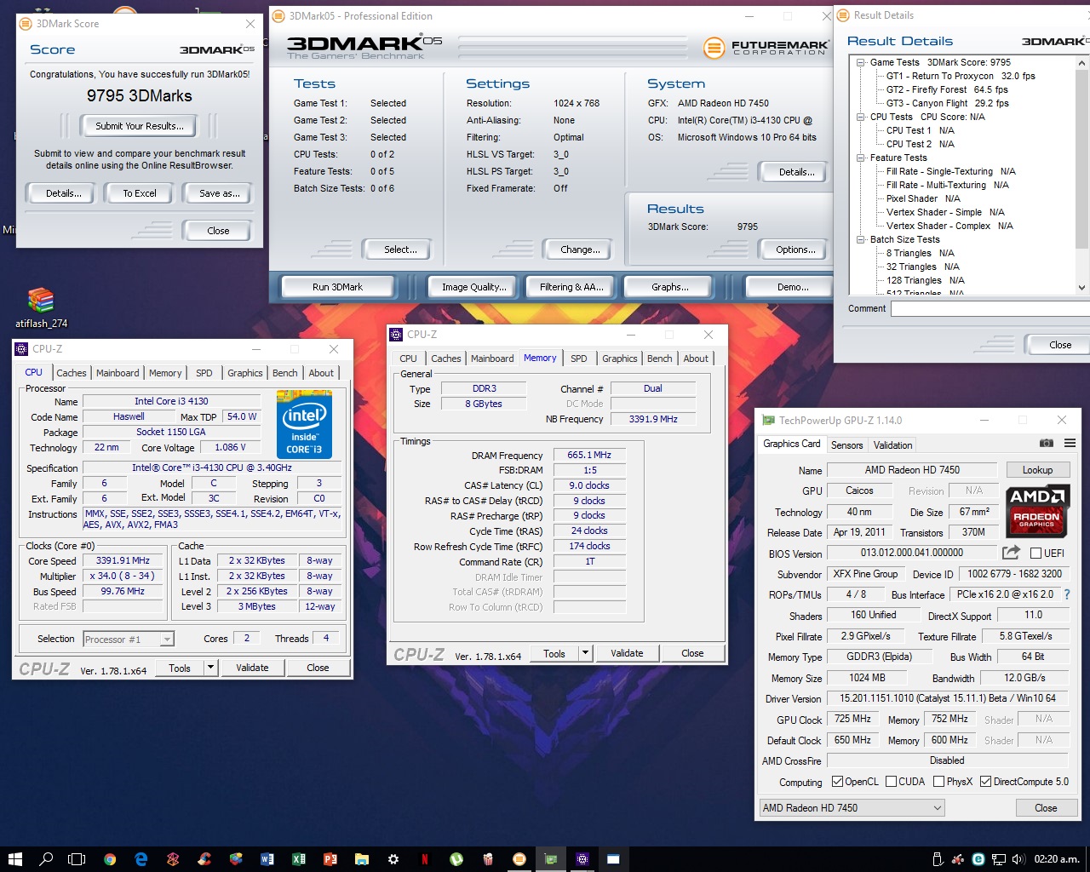This screenshot has height=872, width=1090.
Task: Open Mainboard tab in left CPU-Z window
Action: [118, 373]
